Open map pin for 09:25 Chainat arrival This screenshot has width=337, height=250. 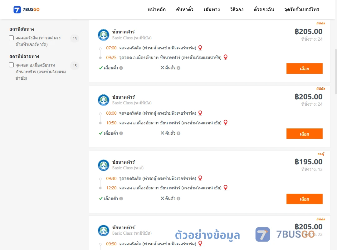pyautogui.click(x=226, y=57)
